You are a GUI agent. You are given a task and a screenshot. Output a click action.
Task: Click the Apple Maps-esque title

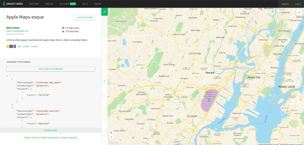click(25, 17)
